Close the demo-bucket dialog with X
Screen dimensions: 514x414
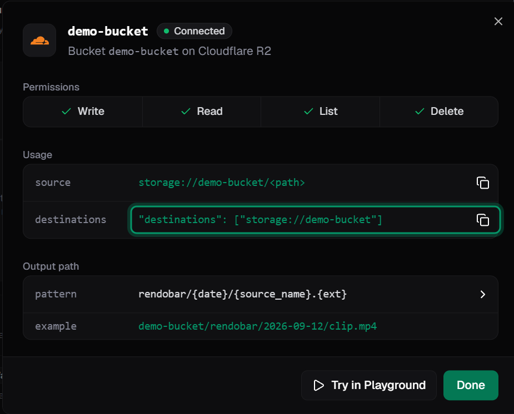tap(498, 22)
